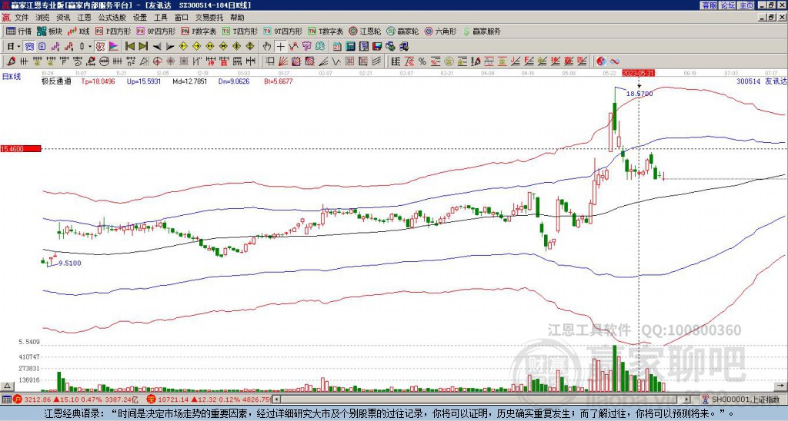This screenshot has height=421, width=788.
Task: Open the 帮助 menu
Action: [x=237, y=18]
